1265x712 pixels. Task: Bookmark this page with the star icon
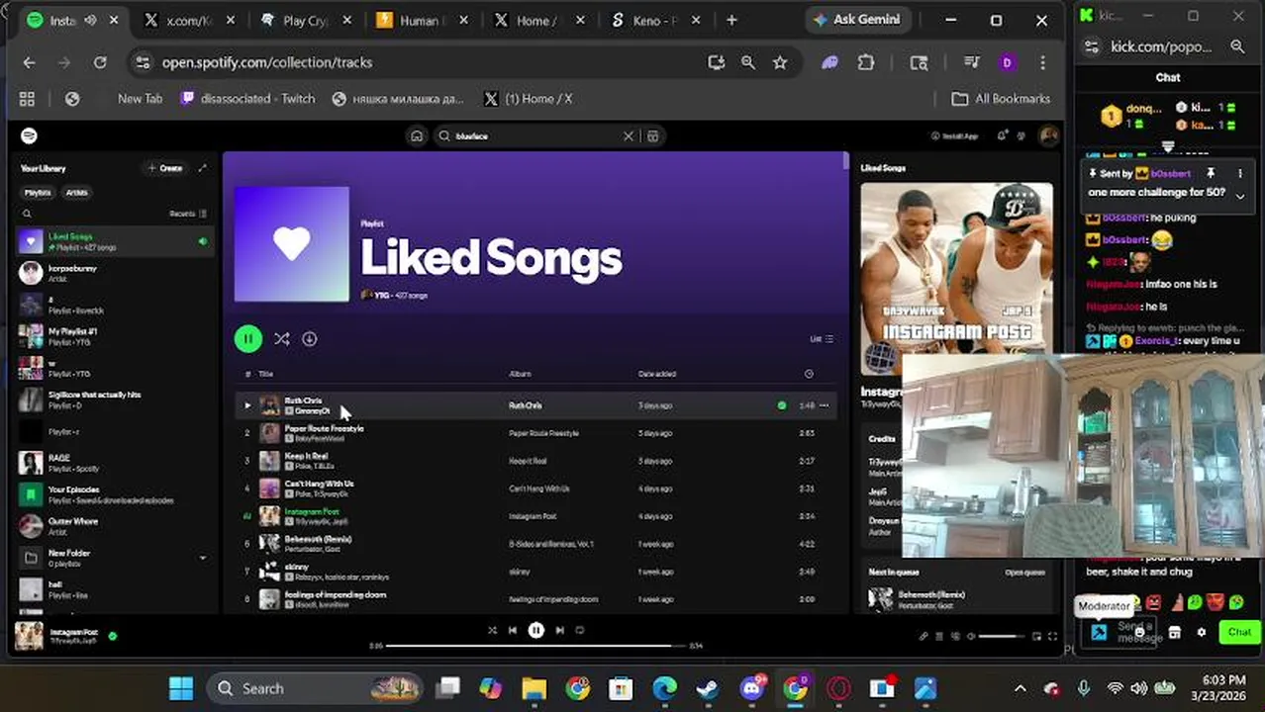tap(780, 62)
